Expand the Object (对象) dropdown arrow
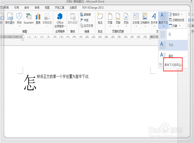Screen dimensions: 194x143 [x=180, y=26]
